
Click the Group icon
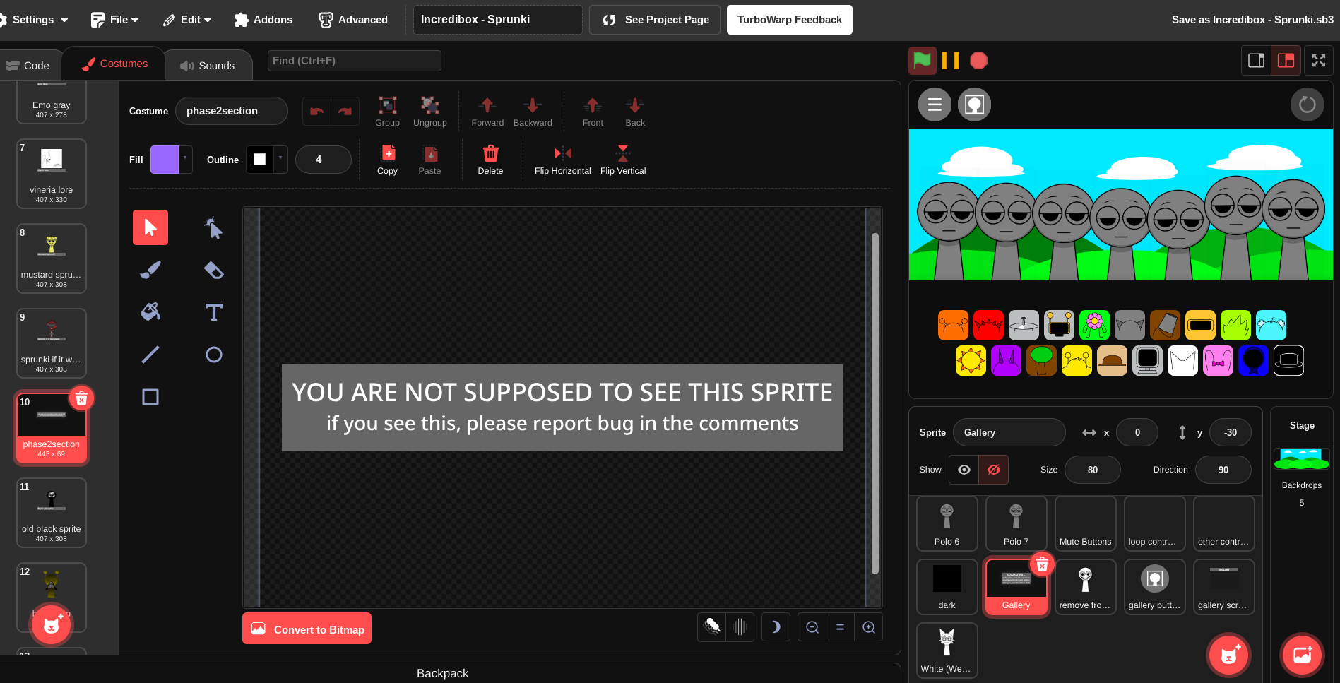(x=387, y=112)
